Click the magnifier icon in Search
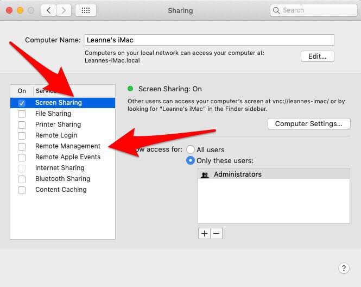The height and width of the screenshot is (287, 361). pyautogui.click(x=276, y=10)
